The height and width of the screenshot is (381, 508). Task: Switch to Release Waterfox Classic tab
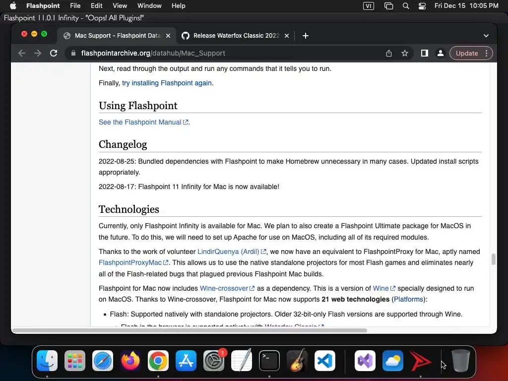click(236, 36)
